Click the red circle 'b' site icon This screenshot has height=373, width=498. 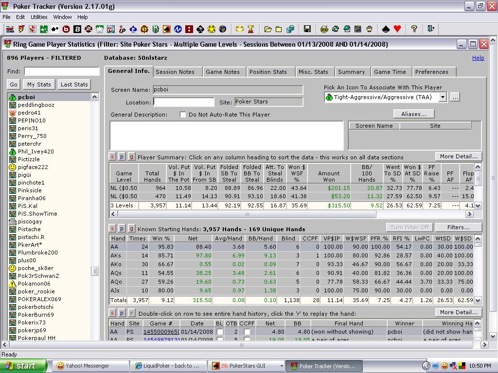[x=66, y=29]
